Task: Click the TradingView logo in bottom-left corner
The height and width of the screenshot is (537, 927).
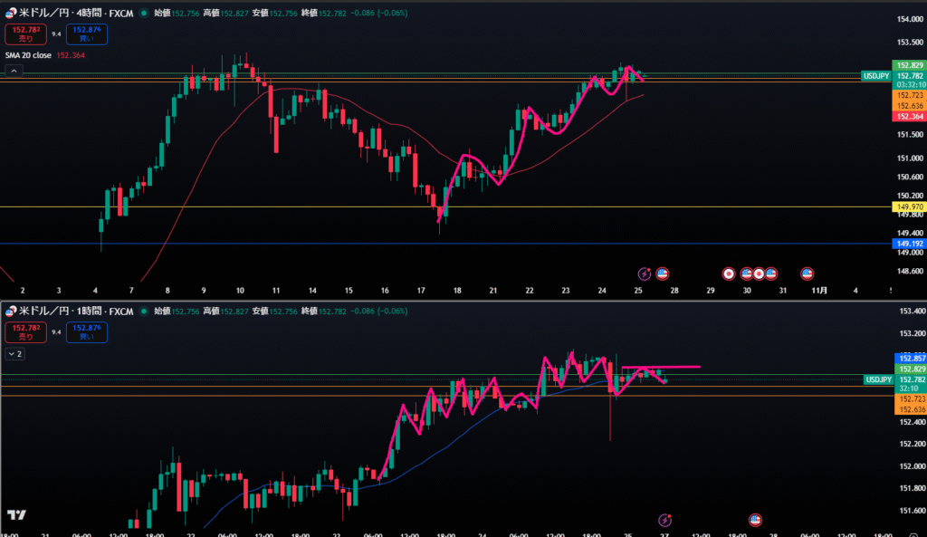Action: tap(15, 515)
